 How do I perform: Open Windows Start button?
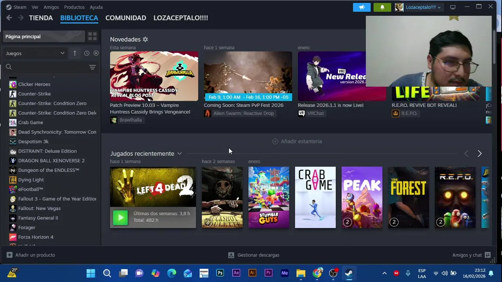tap(90, 273)
